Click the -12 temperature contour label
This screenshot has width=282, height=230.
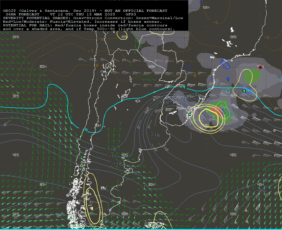pos(118,164)
